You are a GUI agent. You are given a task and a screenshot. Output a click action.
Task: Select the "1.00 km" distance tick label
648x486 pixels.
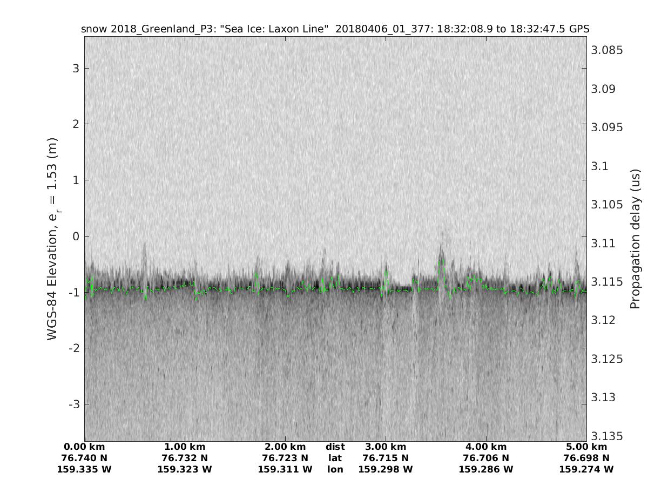pyautogui.click(x=185, y=447)
